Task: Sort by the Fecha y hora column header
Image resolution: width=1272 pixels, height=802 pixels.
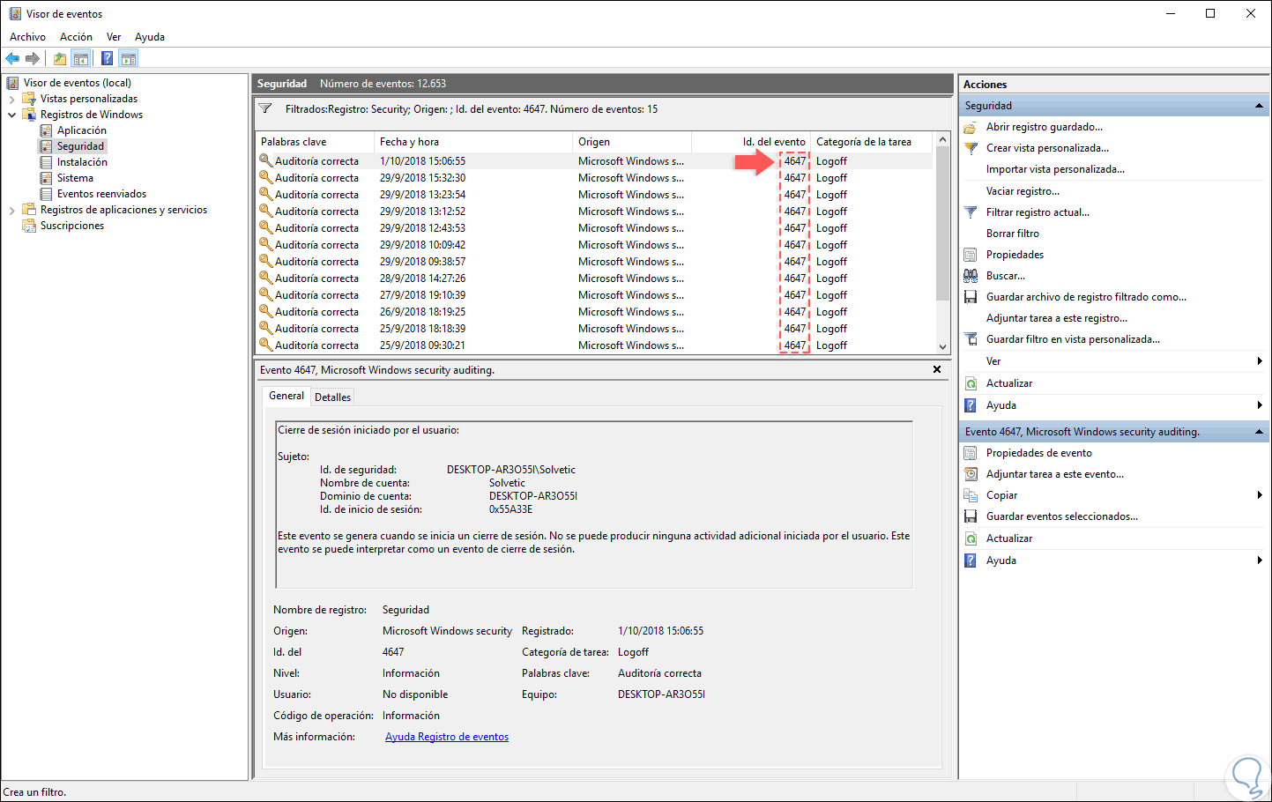Action: [x=473, y=142]
